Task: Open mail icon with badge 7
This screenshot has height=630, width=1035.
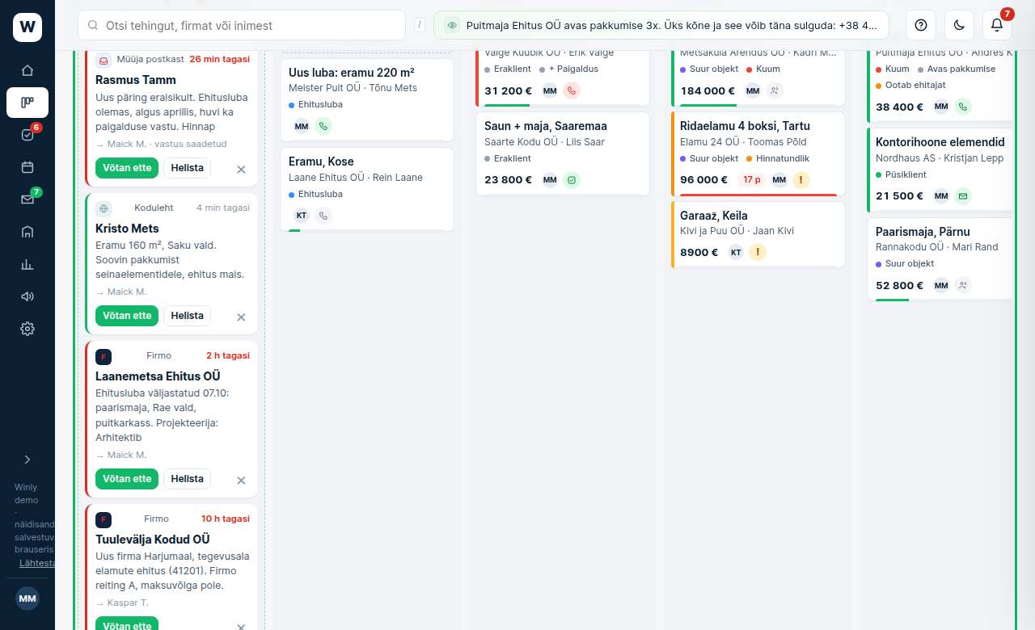Action: pyautogui.click(x=27, y=199)
